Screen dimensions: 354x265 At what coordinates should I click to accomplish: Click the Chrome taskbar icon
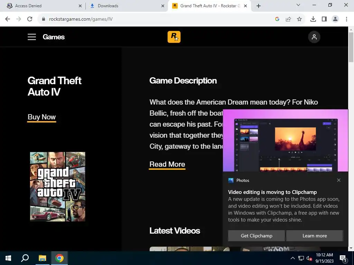coord(59,258)
